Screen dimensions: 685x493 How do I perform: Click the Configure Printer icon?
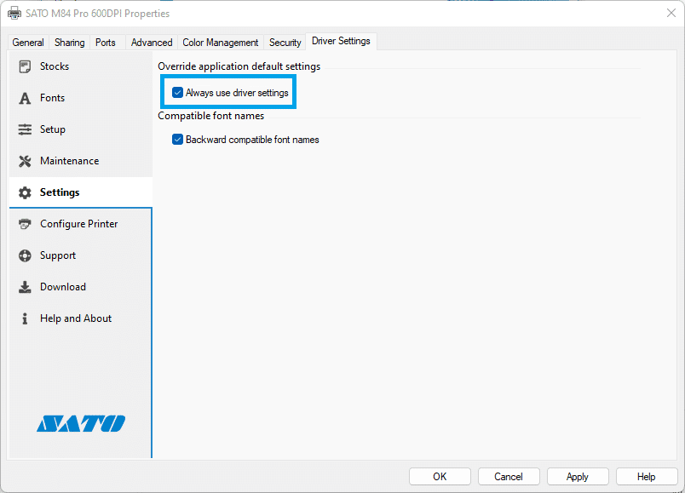(25, 224)
